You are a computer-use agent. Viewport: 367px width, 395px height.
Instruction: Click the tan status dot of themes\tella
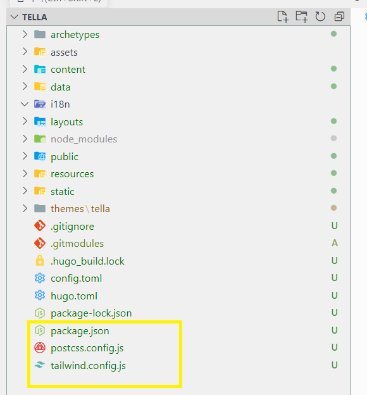point(333,208)
